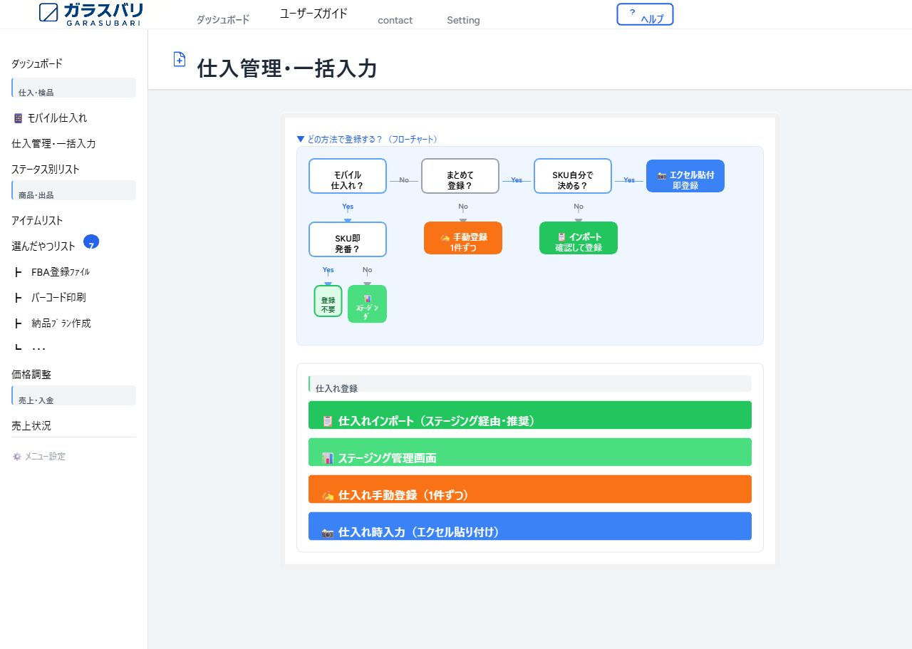Open the contact page from top navigation

(x=395, y=21)
